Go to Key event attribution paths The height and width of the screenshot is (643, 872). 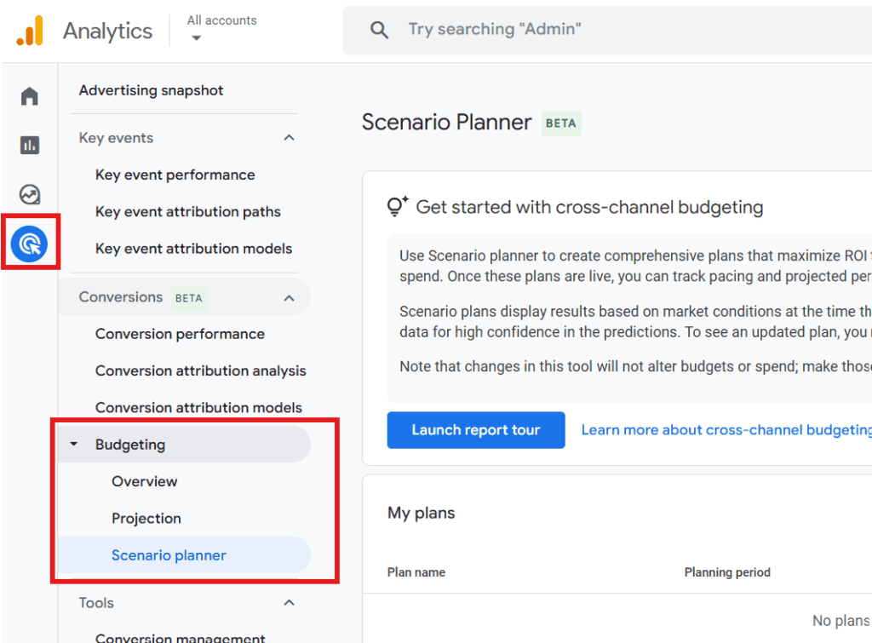(188, 212)
